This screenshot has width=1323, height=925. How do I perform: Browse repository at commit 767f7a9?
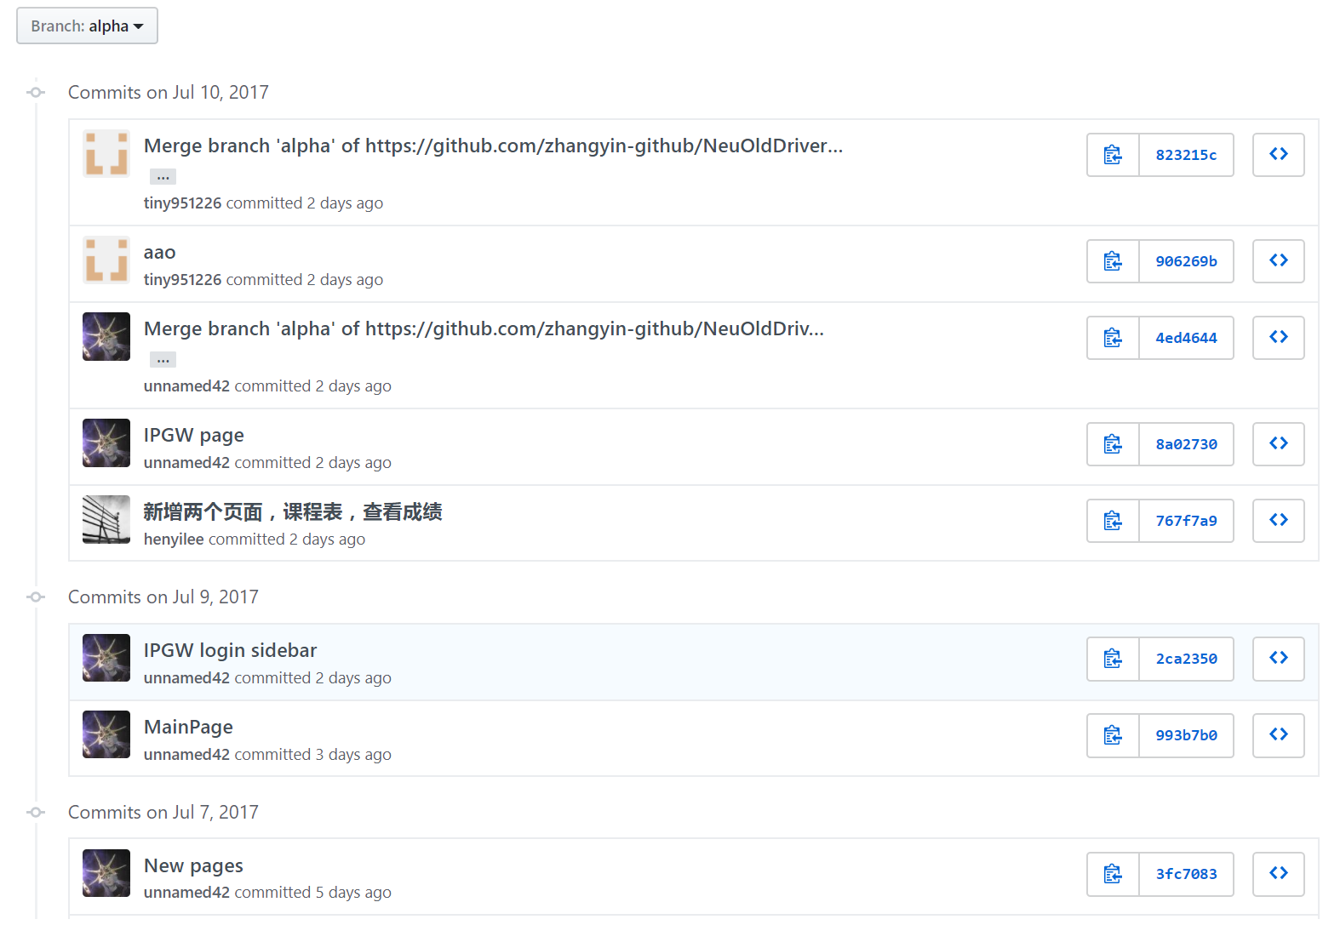pyautogui.click(x=1279, y=521)
